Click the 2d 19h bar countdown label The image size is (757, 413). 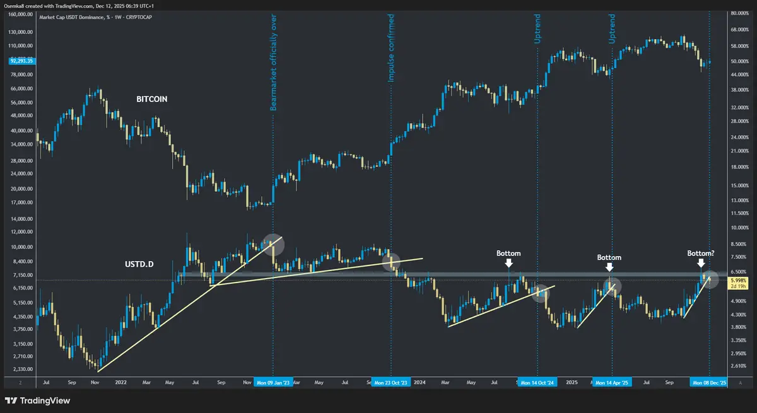click(x=738, y=286)
